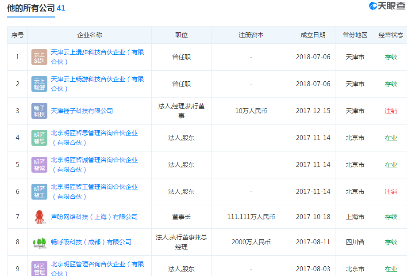Image resolution: width=408 pixels, height=276 pixels.
Task: Click 注销 status for 北京明匠智工
Action: (391, 192)
